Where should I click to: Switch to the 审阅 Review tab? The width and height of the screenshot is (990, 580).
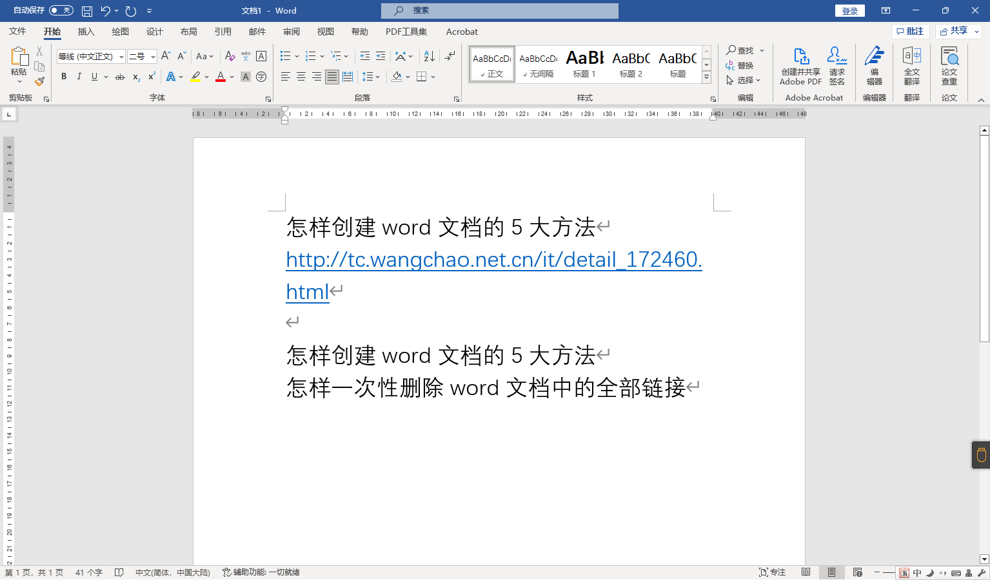pos(291,32)
